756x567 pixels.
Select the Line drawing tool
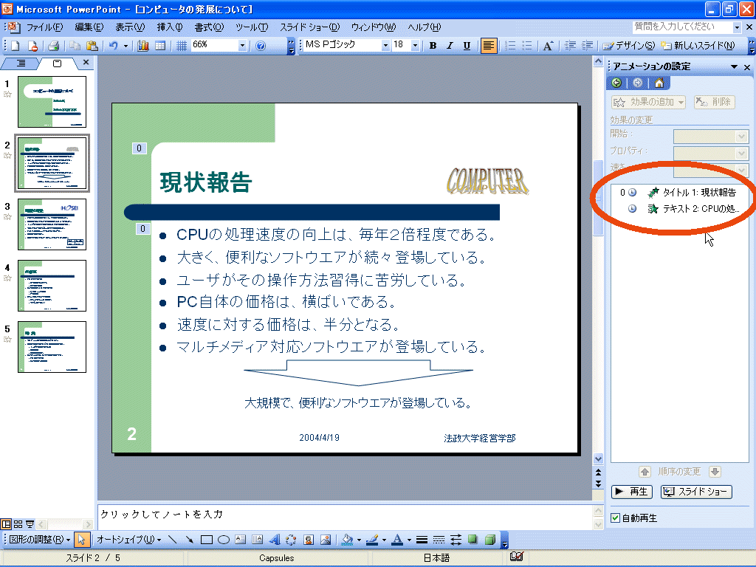click(x=172, y=540)
